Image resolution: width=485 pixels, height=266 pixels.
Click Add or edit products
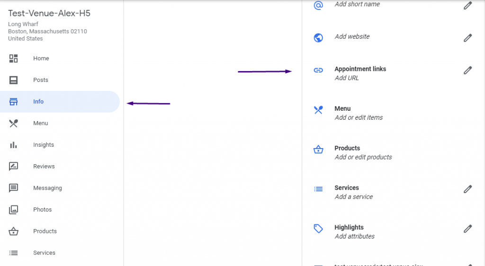pyautogui.click(x=363, y=157)
